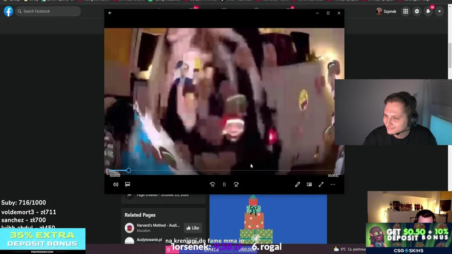
Task: Click the video seek slider thumb
Action: [129, 171]
